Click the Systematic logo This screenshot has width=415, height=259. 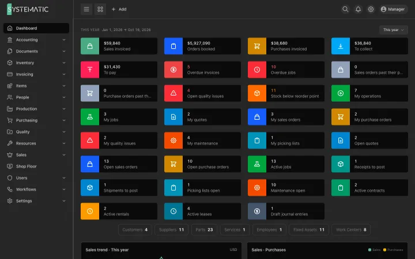click(x=28, y=9)
